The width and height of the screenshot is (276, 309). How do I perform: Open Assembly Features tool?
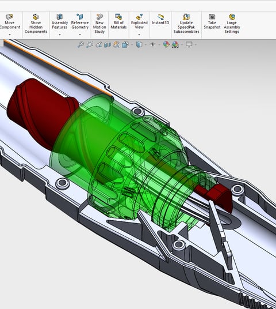point(60,22)
